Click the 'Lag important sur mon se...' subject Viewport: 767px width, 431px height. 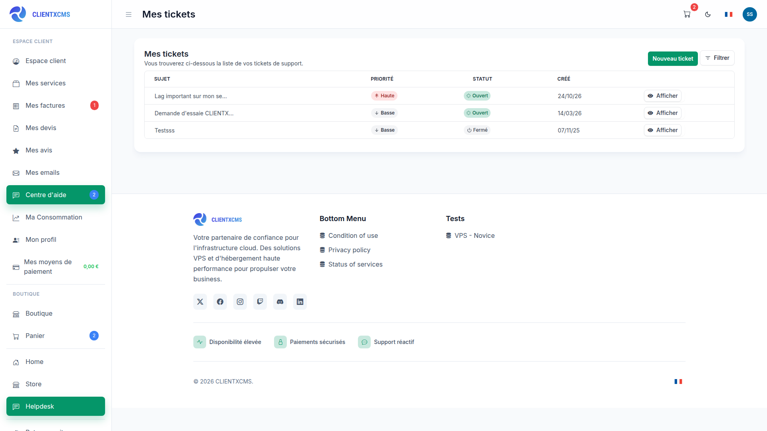pos(191,96)
